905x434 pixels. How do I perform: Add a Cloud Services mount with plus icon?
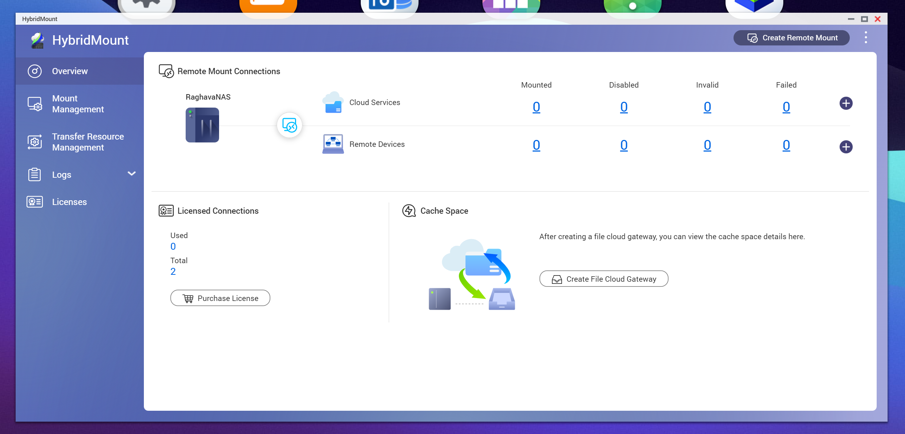[x=846, y=103]
